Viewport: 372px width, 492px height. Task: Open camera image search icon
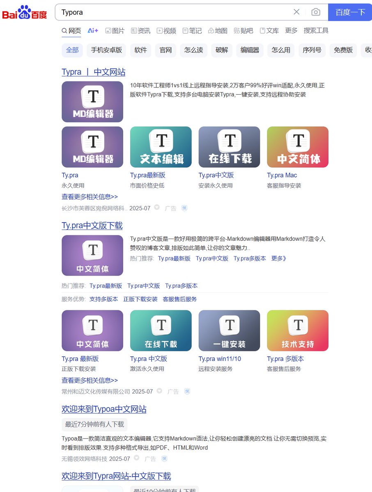click(316, 12)
